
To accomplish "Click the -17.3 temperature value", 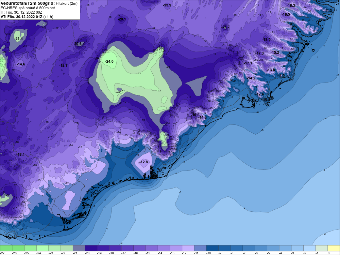I will click(x=259, y=53).
